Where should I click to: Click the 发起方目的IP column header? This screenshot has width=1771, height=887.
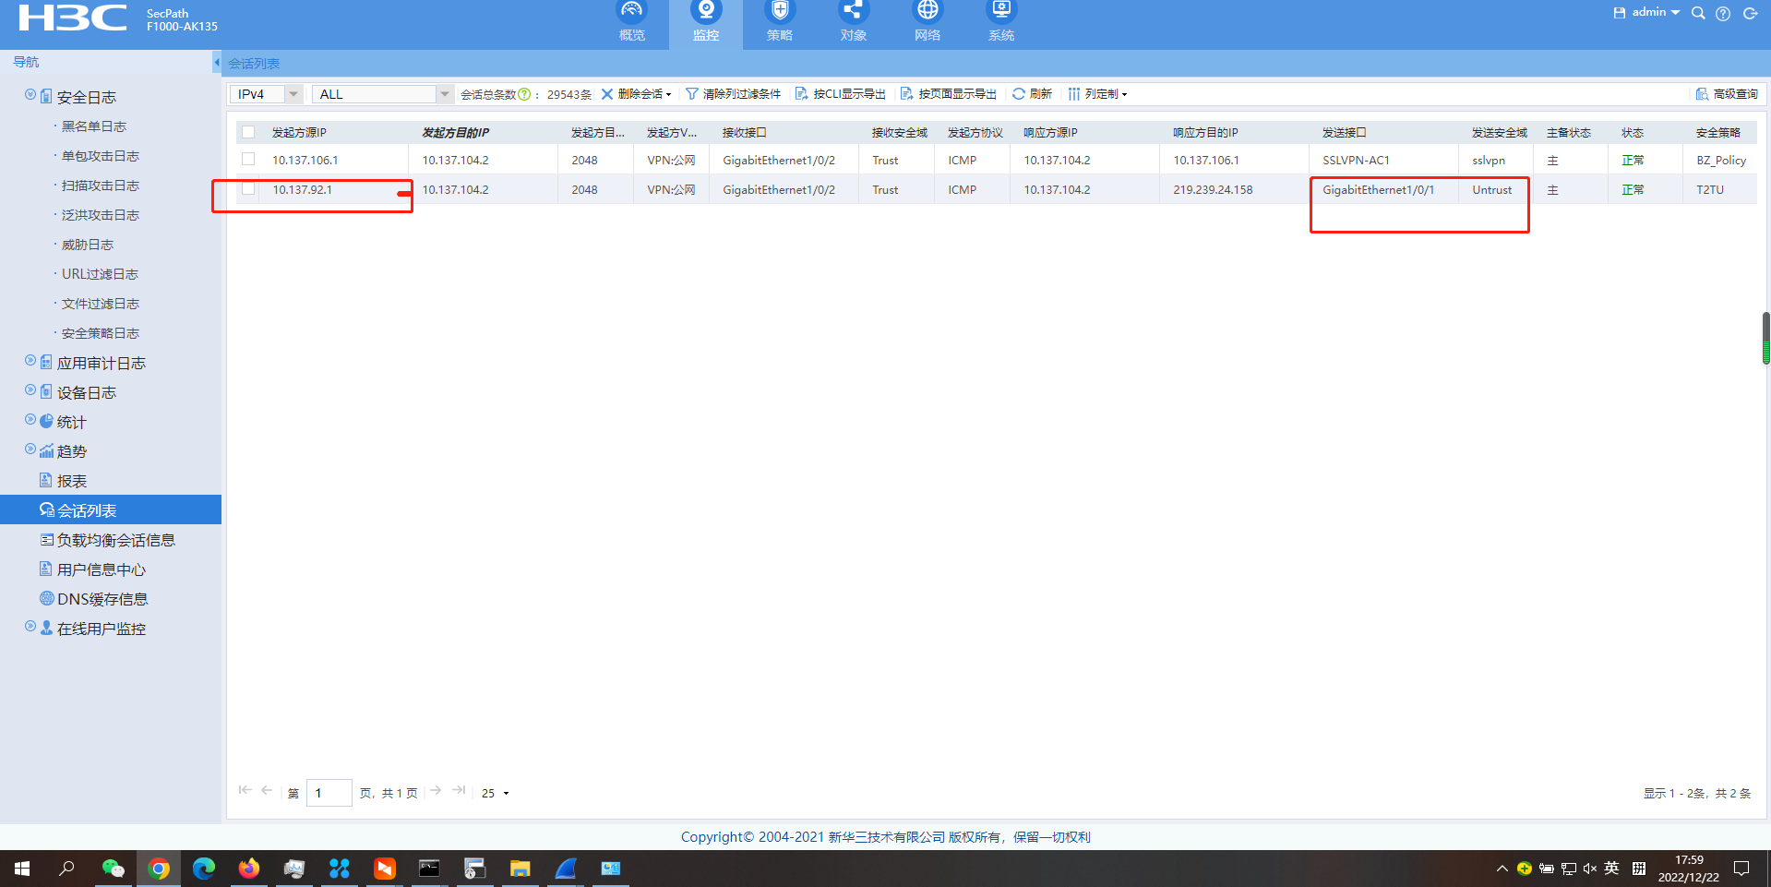456,133
